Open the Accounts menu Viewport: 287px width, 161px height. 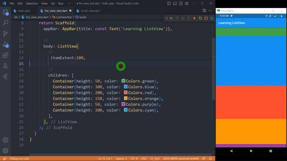pos(5,140)
